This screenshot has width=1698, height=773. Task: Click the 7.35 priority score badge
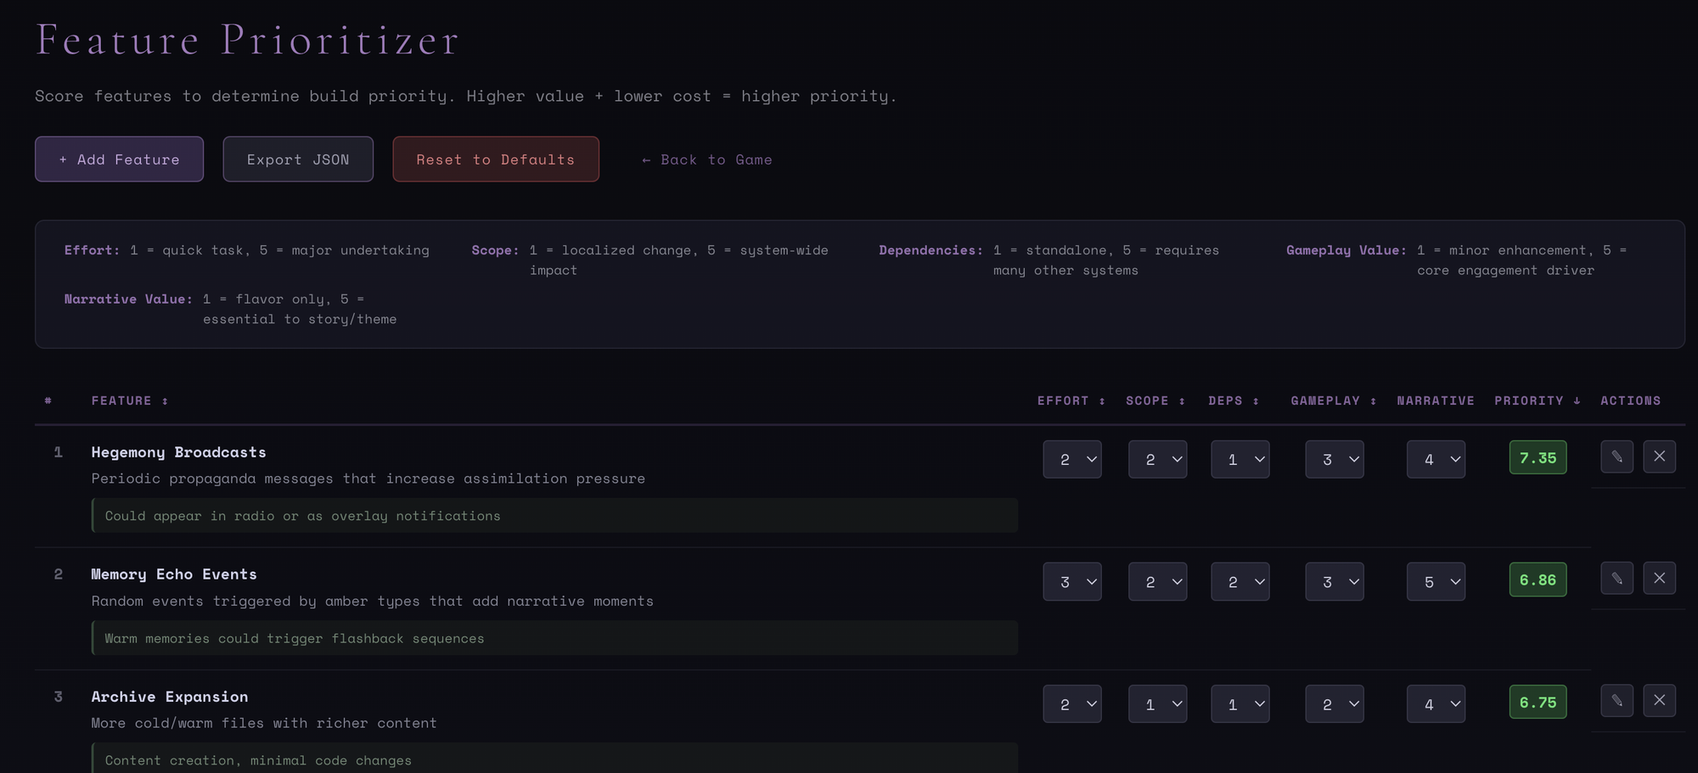[1538, 458]
